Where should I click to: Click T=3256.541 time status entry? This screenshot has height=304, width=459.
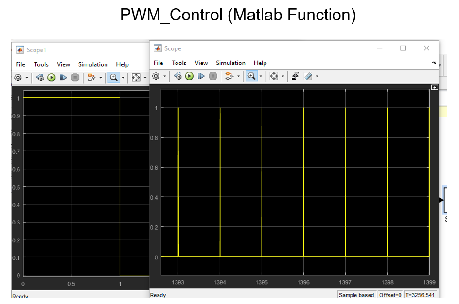coord(420,295)
